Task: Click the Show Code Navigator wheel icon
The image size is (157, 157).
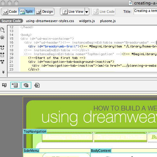Action: [x=2, y=37]
